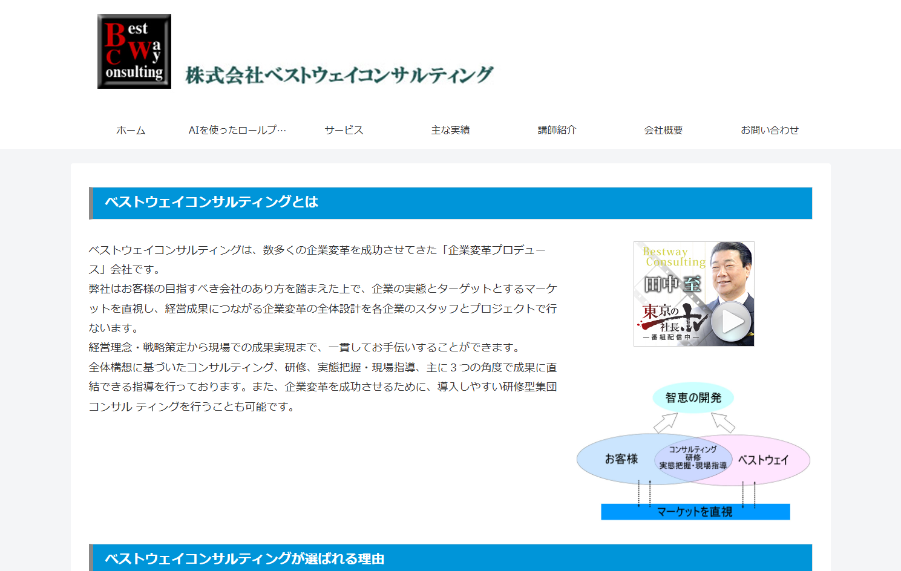
Task: Open the サービス page from navigation
Action: point(343,129)
